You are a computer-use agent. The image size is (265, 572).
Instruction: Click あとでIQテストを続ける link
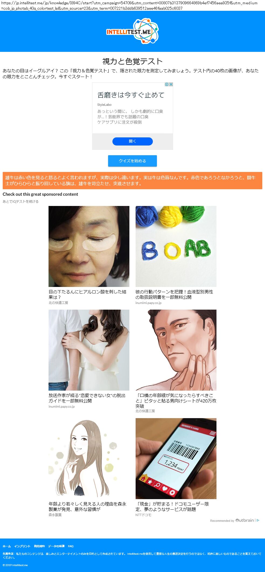(20, 201)
